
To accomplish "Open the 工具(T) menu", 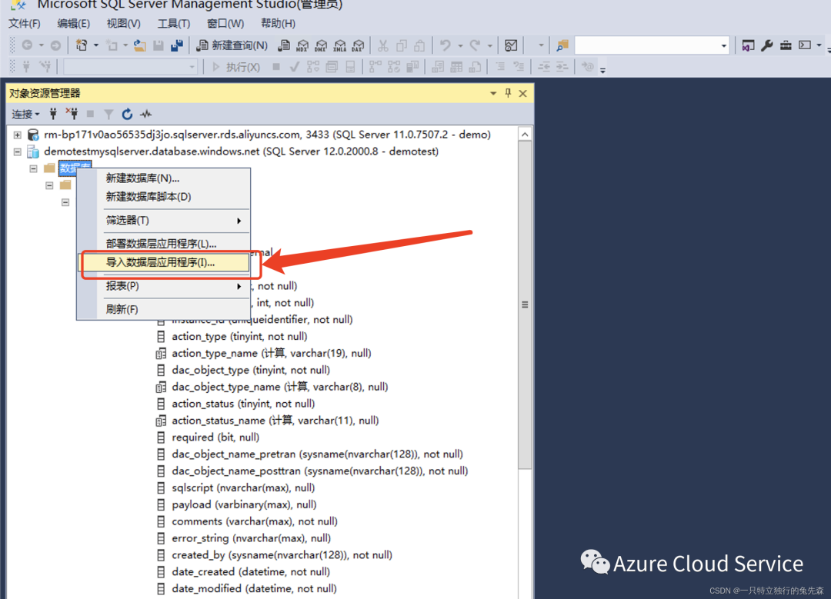I will 174,23.
